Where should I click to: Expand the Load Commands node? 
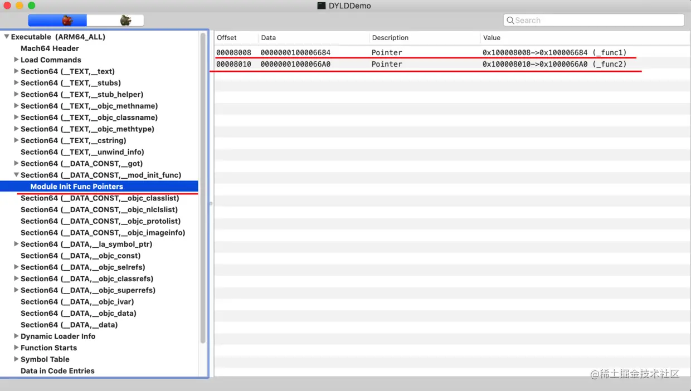[16, 60]
